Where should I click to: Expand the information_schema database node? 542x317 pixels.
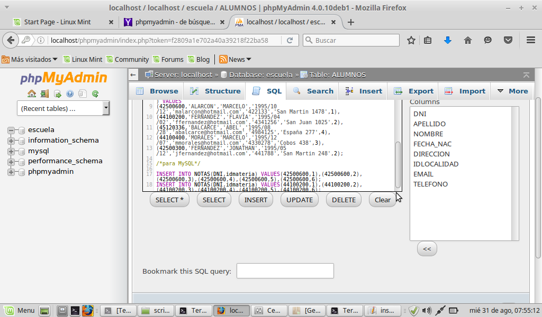[11, 141]
